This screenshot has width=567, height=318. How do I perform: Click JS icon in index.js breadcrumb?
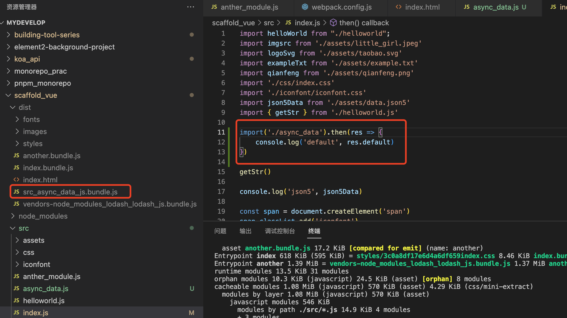288,23
